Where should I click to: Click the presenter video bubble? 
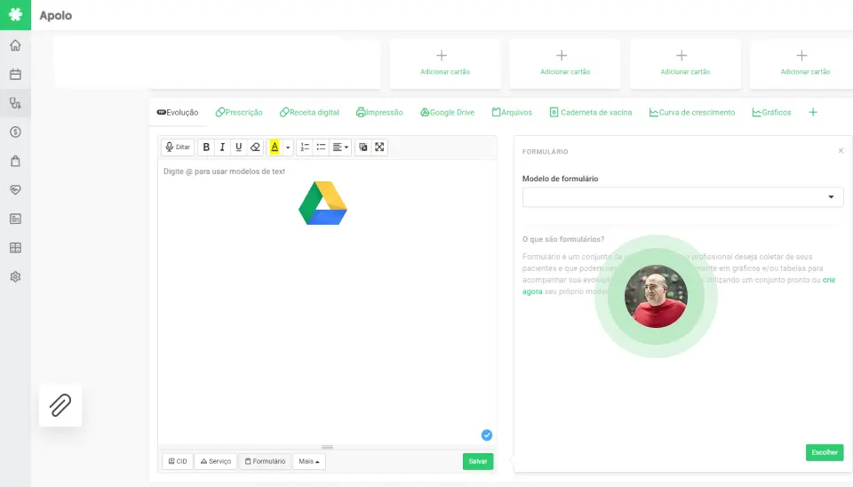coord(656,297)
